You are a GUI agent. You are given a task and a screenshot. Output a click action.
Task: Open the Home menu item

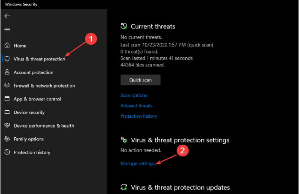coord(20,46)
